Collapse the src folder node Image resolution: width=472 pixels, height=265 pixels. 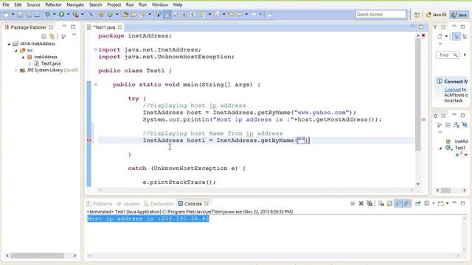click(x=16, y=51)
